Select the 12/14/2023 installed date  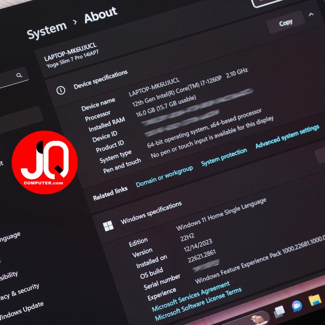[x=198, y=246]
